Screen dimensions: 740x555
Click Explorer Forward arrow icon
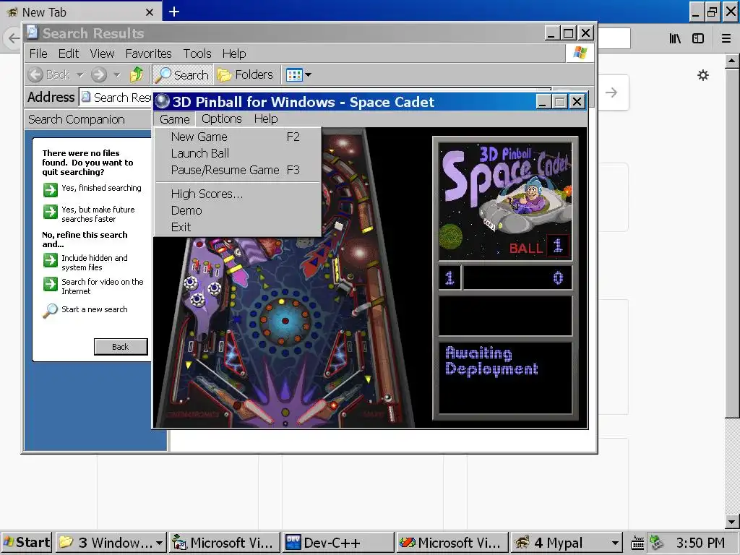point(98,74)
